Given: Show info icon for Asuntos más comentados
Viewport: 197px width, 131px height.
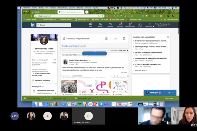Looking at the screenshot, I should [168, 37].
